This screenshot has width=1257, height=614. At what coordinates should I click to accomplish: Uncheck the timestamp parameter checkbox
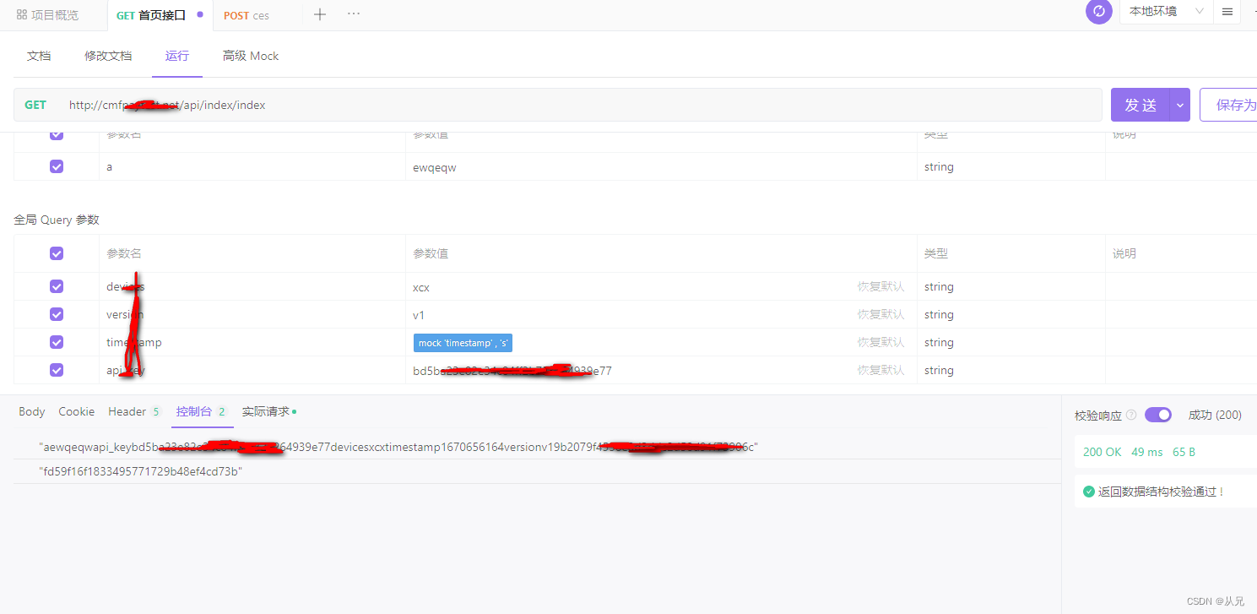[x=57, y=342]
